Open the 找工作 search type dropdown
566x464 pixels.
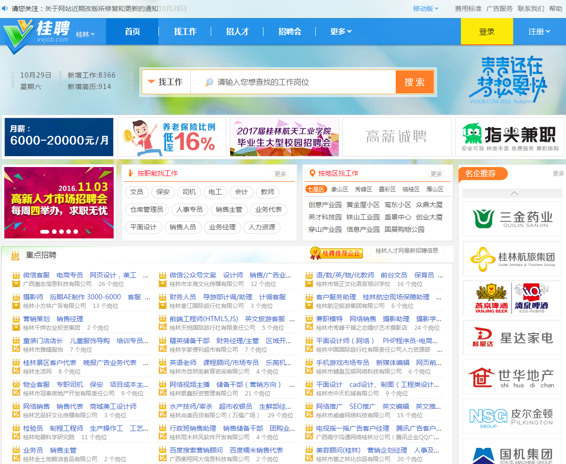[166, 82]
